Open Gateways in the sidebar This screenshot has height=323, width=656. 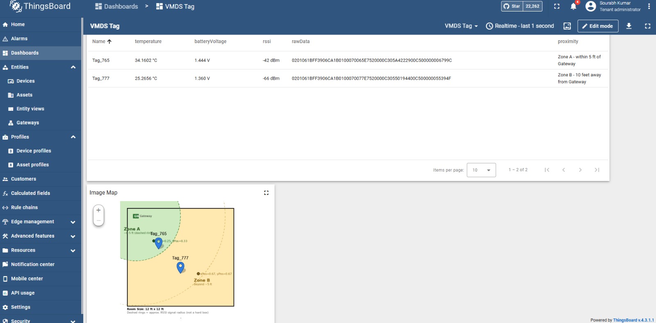(x=41, y=123)
